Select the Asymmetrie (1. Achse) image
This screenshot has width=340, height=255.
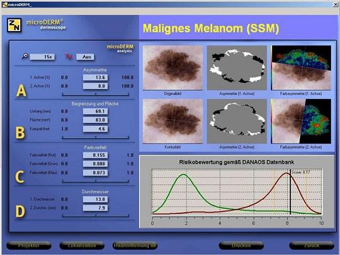point(237,67)
